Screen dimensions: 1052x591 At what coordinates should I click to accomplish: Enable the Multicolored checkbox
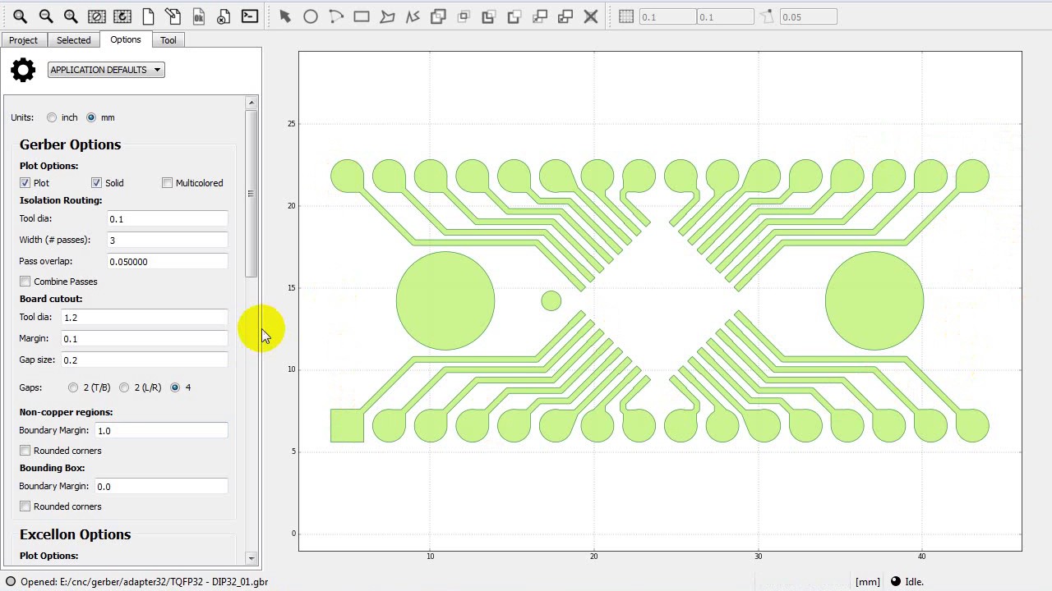168,183
